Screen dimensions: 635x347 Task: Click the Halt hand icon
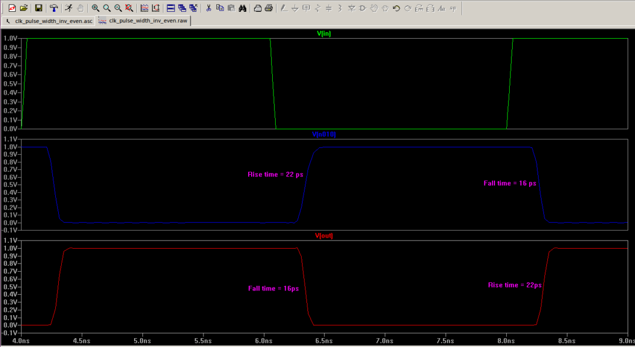pyautogui.click(x=80, y=8)
